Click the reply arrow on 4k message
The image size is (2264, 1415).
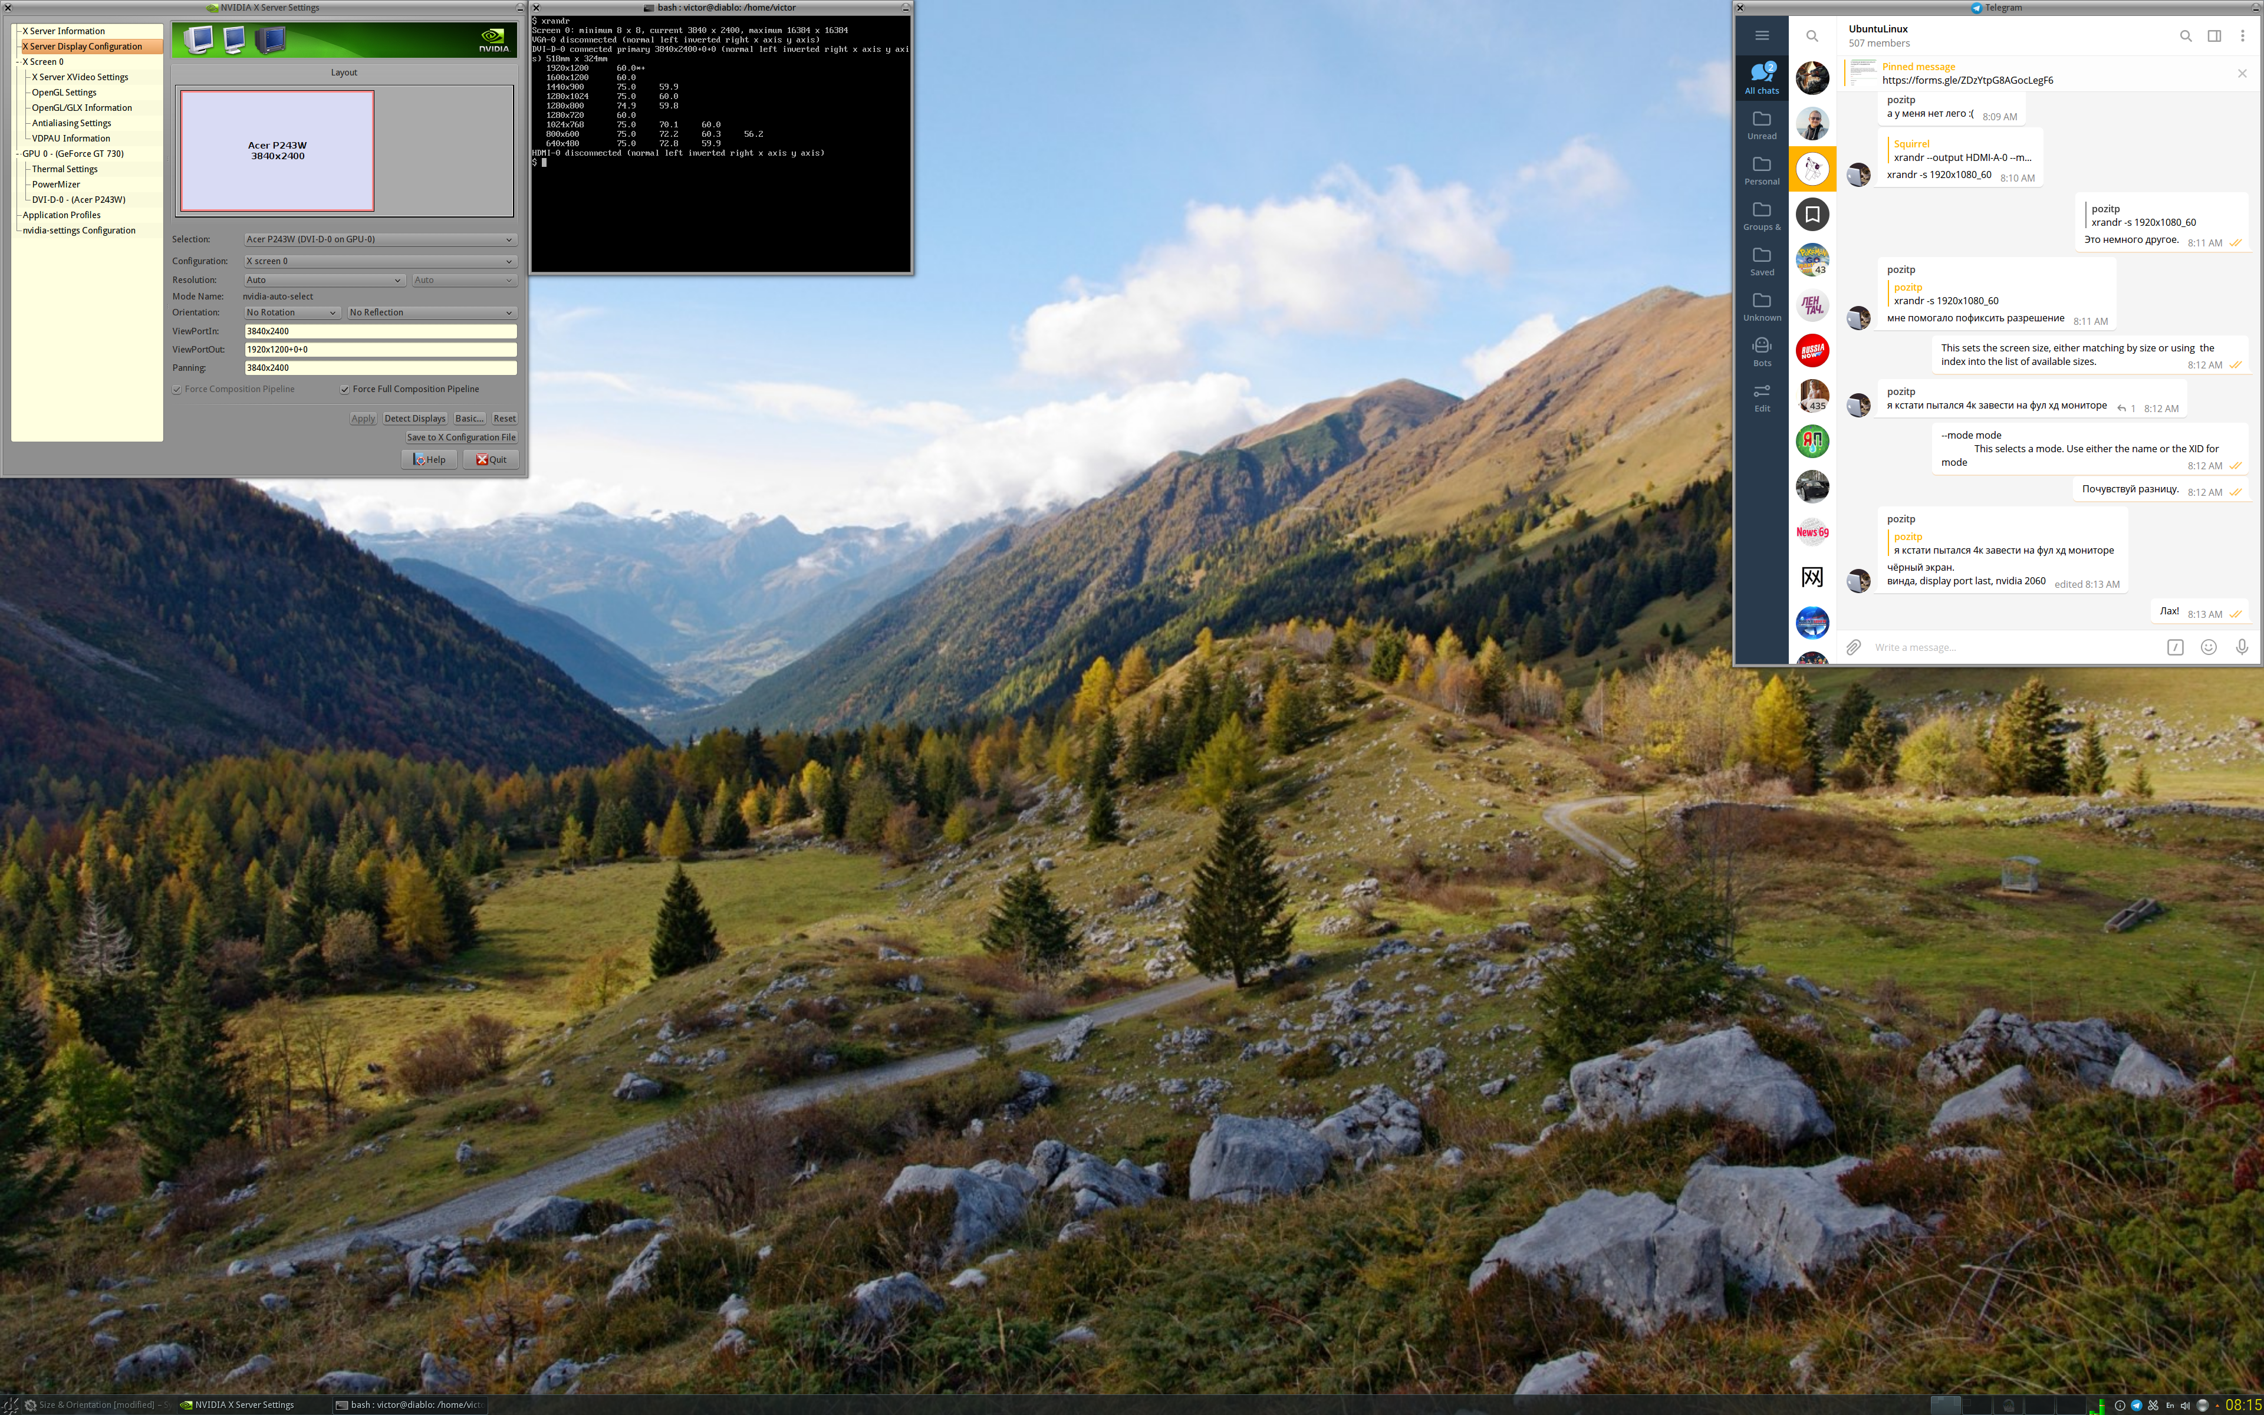tap(2121, 408)
